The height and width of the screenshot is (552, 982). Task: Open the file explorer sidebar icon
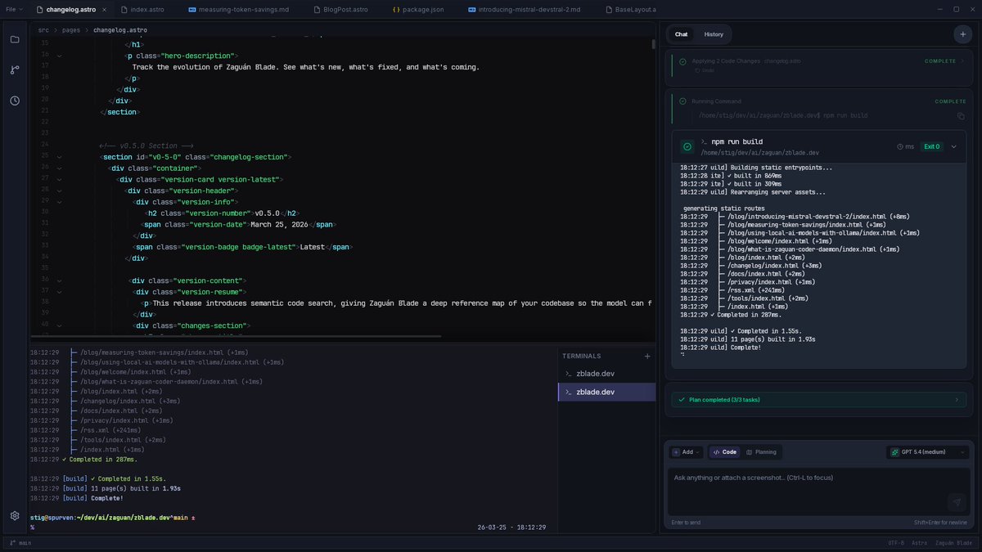point(15,39)
